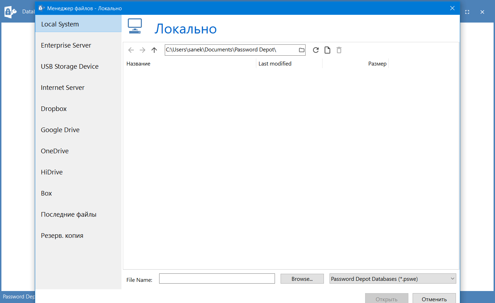
Task: Open the Internet Server location
Action: point(63,88)
